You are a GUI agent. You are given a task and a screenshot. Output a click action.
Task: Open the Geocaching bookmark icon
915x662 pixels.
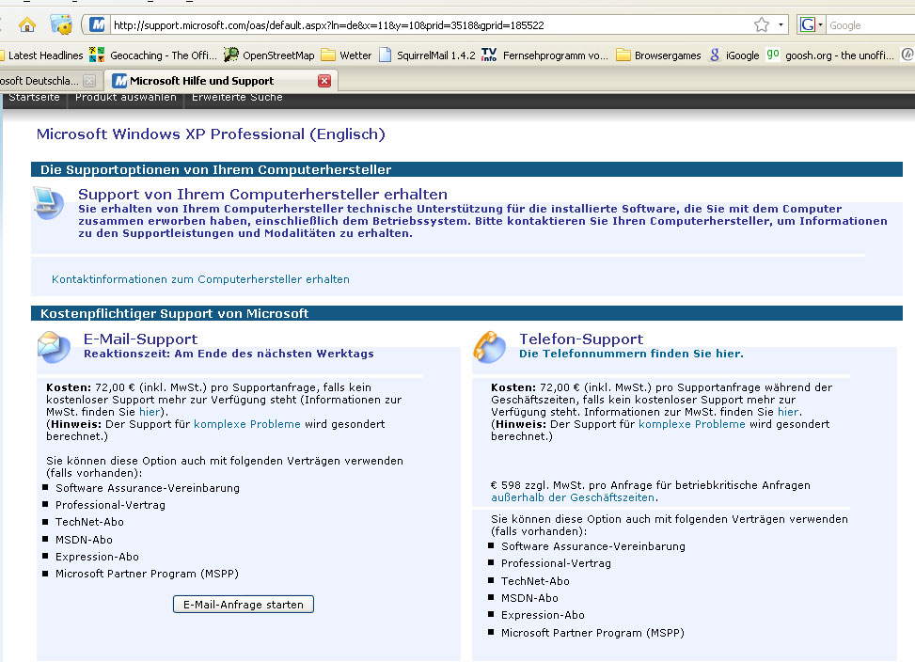[97, 55]
